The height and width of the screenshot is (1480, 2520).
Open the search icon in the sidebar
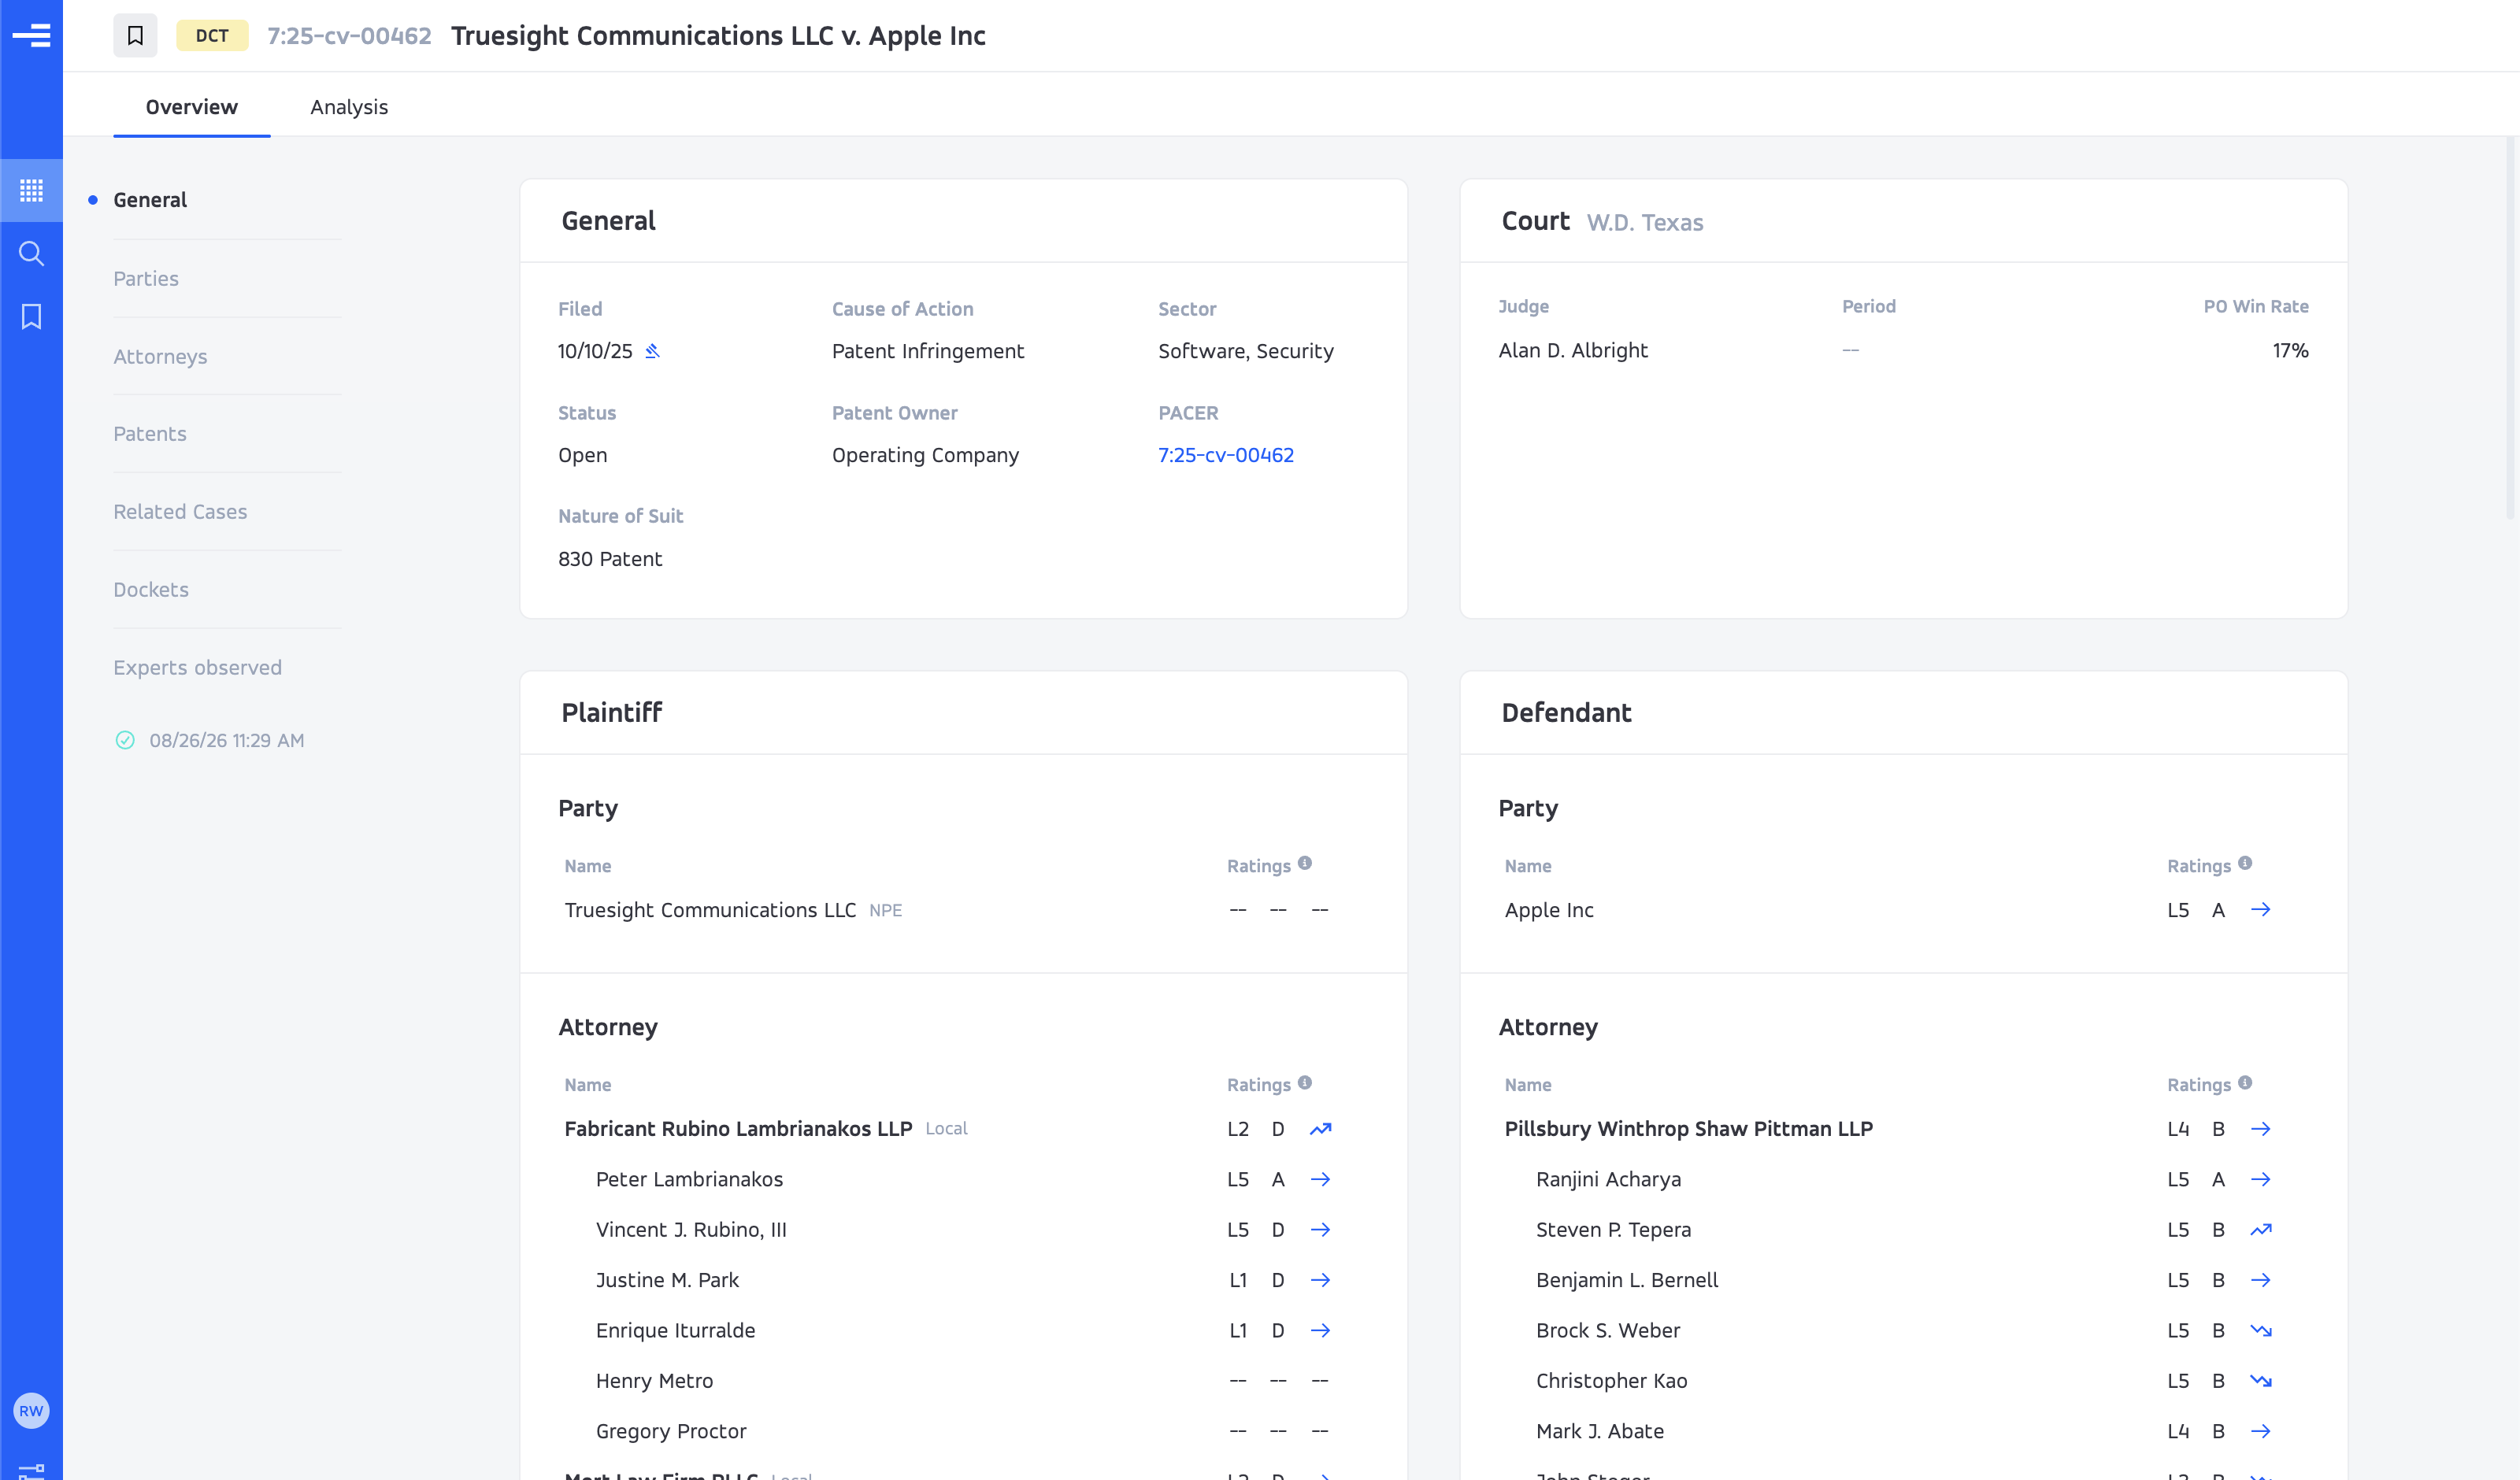(x=31, y=253)
